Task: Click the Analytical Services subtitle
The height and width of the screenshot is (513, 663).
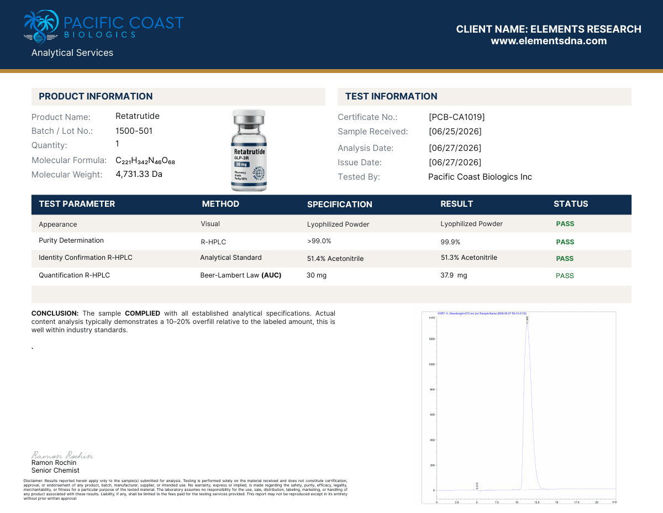Action: point(72,53)
